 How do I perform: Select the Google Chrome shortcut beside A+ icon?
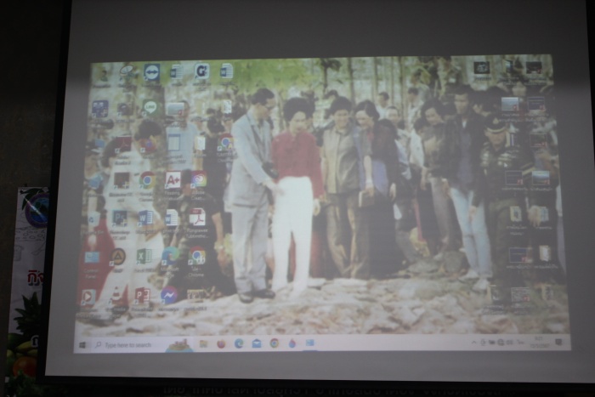click(x=147, y=180)
